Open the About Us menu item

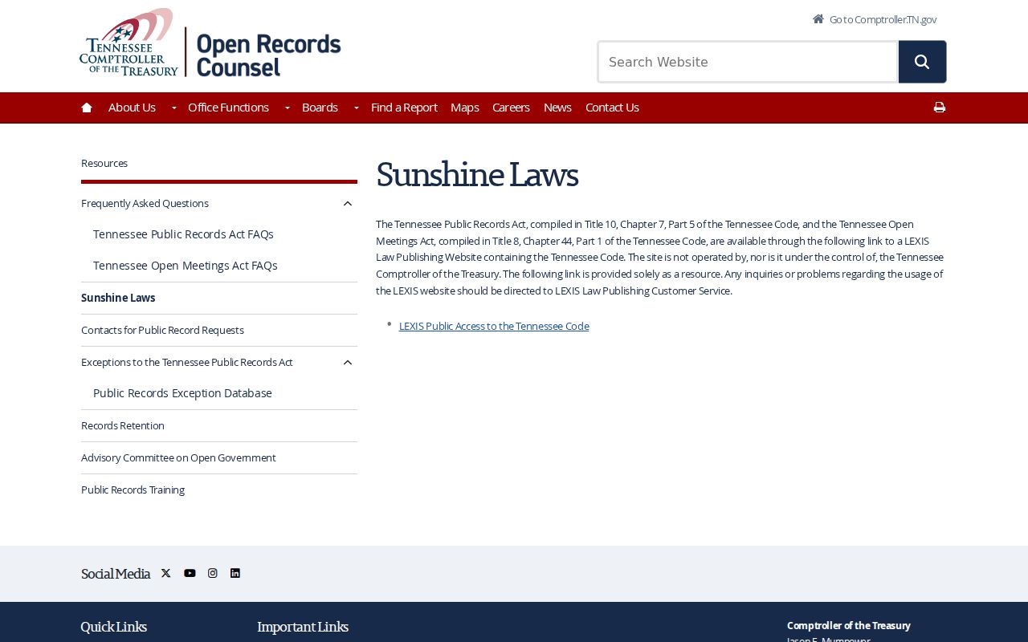[x=132, y=108]
